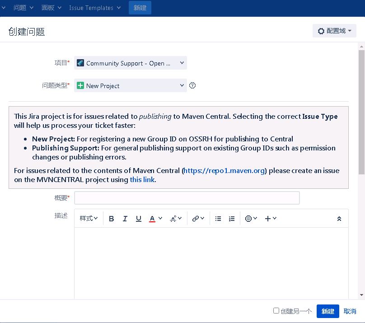Open the insert more (+) menu
Image resolution: width=365 pixels, height=323 pixels.
click(x=271, y=219)
